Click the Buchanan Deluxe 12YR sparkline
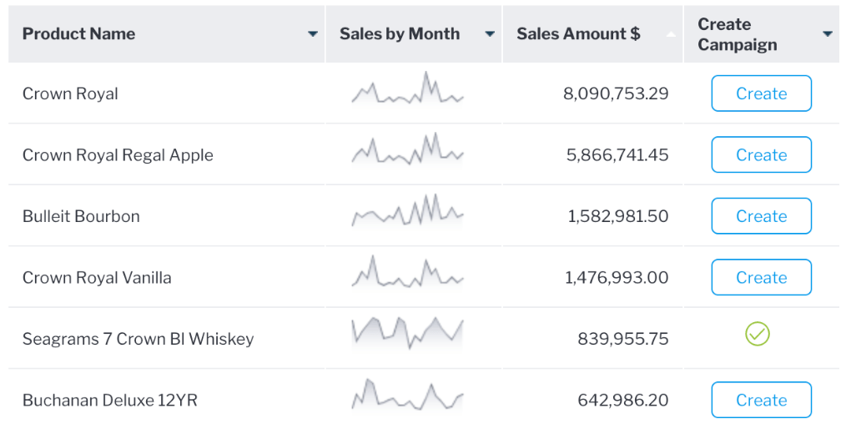This screenshot has height=429, width=846. (407, 396)
